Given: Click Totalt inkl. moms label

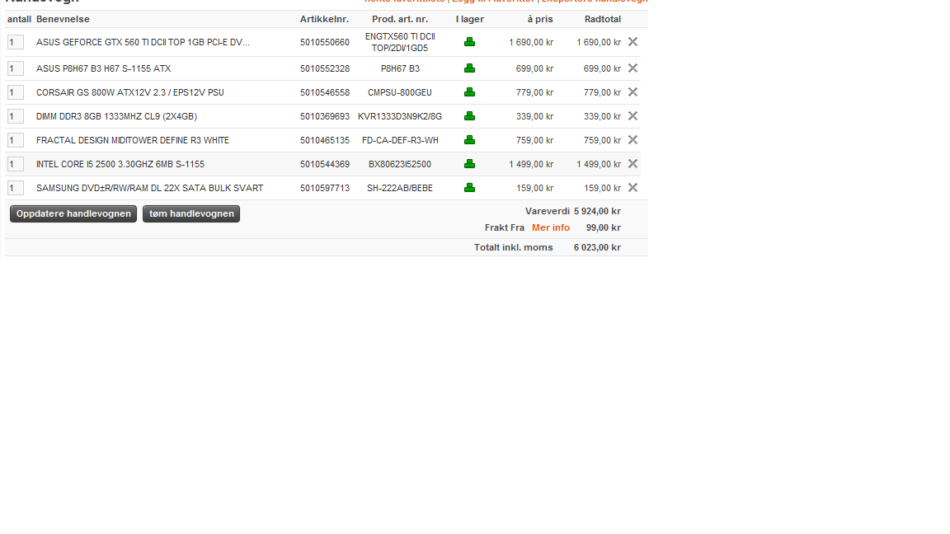Looking at the screenshot, I should point(513,247).
